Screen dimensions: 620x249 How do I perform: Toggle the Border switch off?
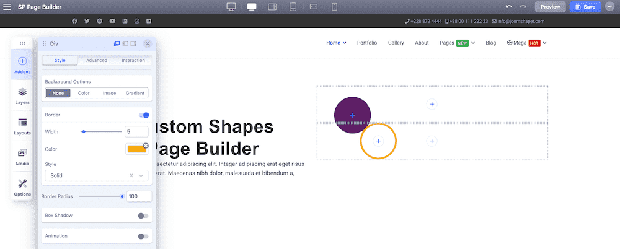click(x=144, y=115)
